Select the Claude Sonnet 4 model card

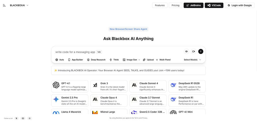point(148,86)
